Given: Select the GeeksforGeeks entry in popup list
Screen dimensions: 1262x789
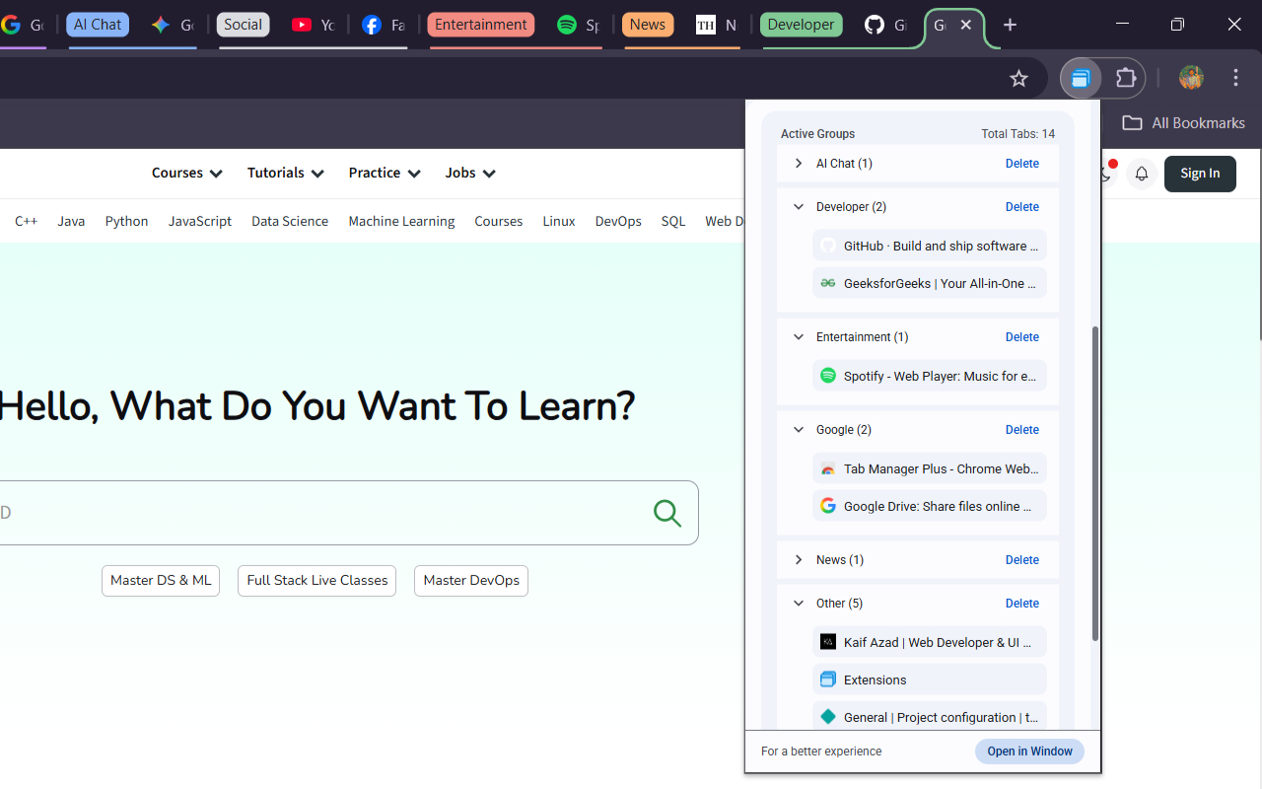Looking at the screenshot, I should point(930,283).
